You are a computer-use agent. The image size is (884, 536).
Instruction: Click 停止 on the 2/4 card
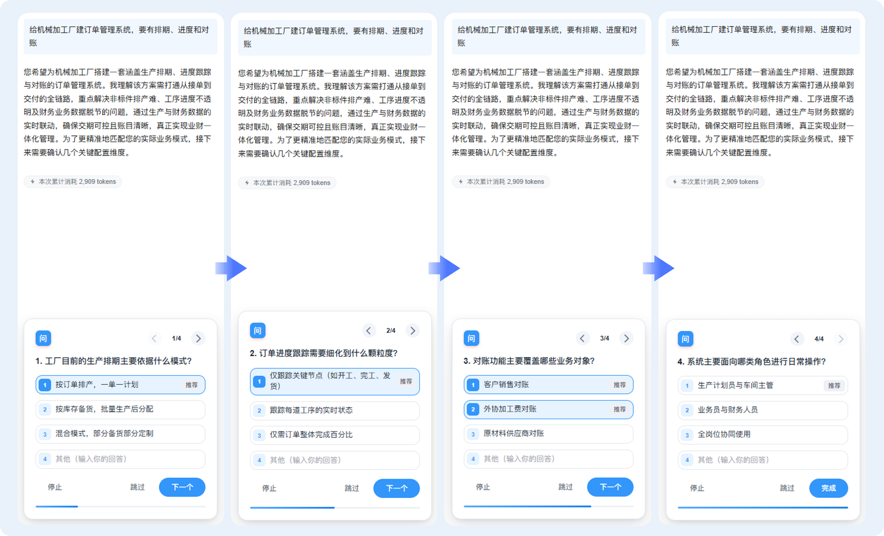point(269,488)
